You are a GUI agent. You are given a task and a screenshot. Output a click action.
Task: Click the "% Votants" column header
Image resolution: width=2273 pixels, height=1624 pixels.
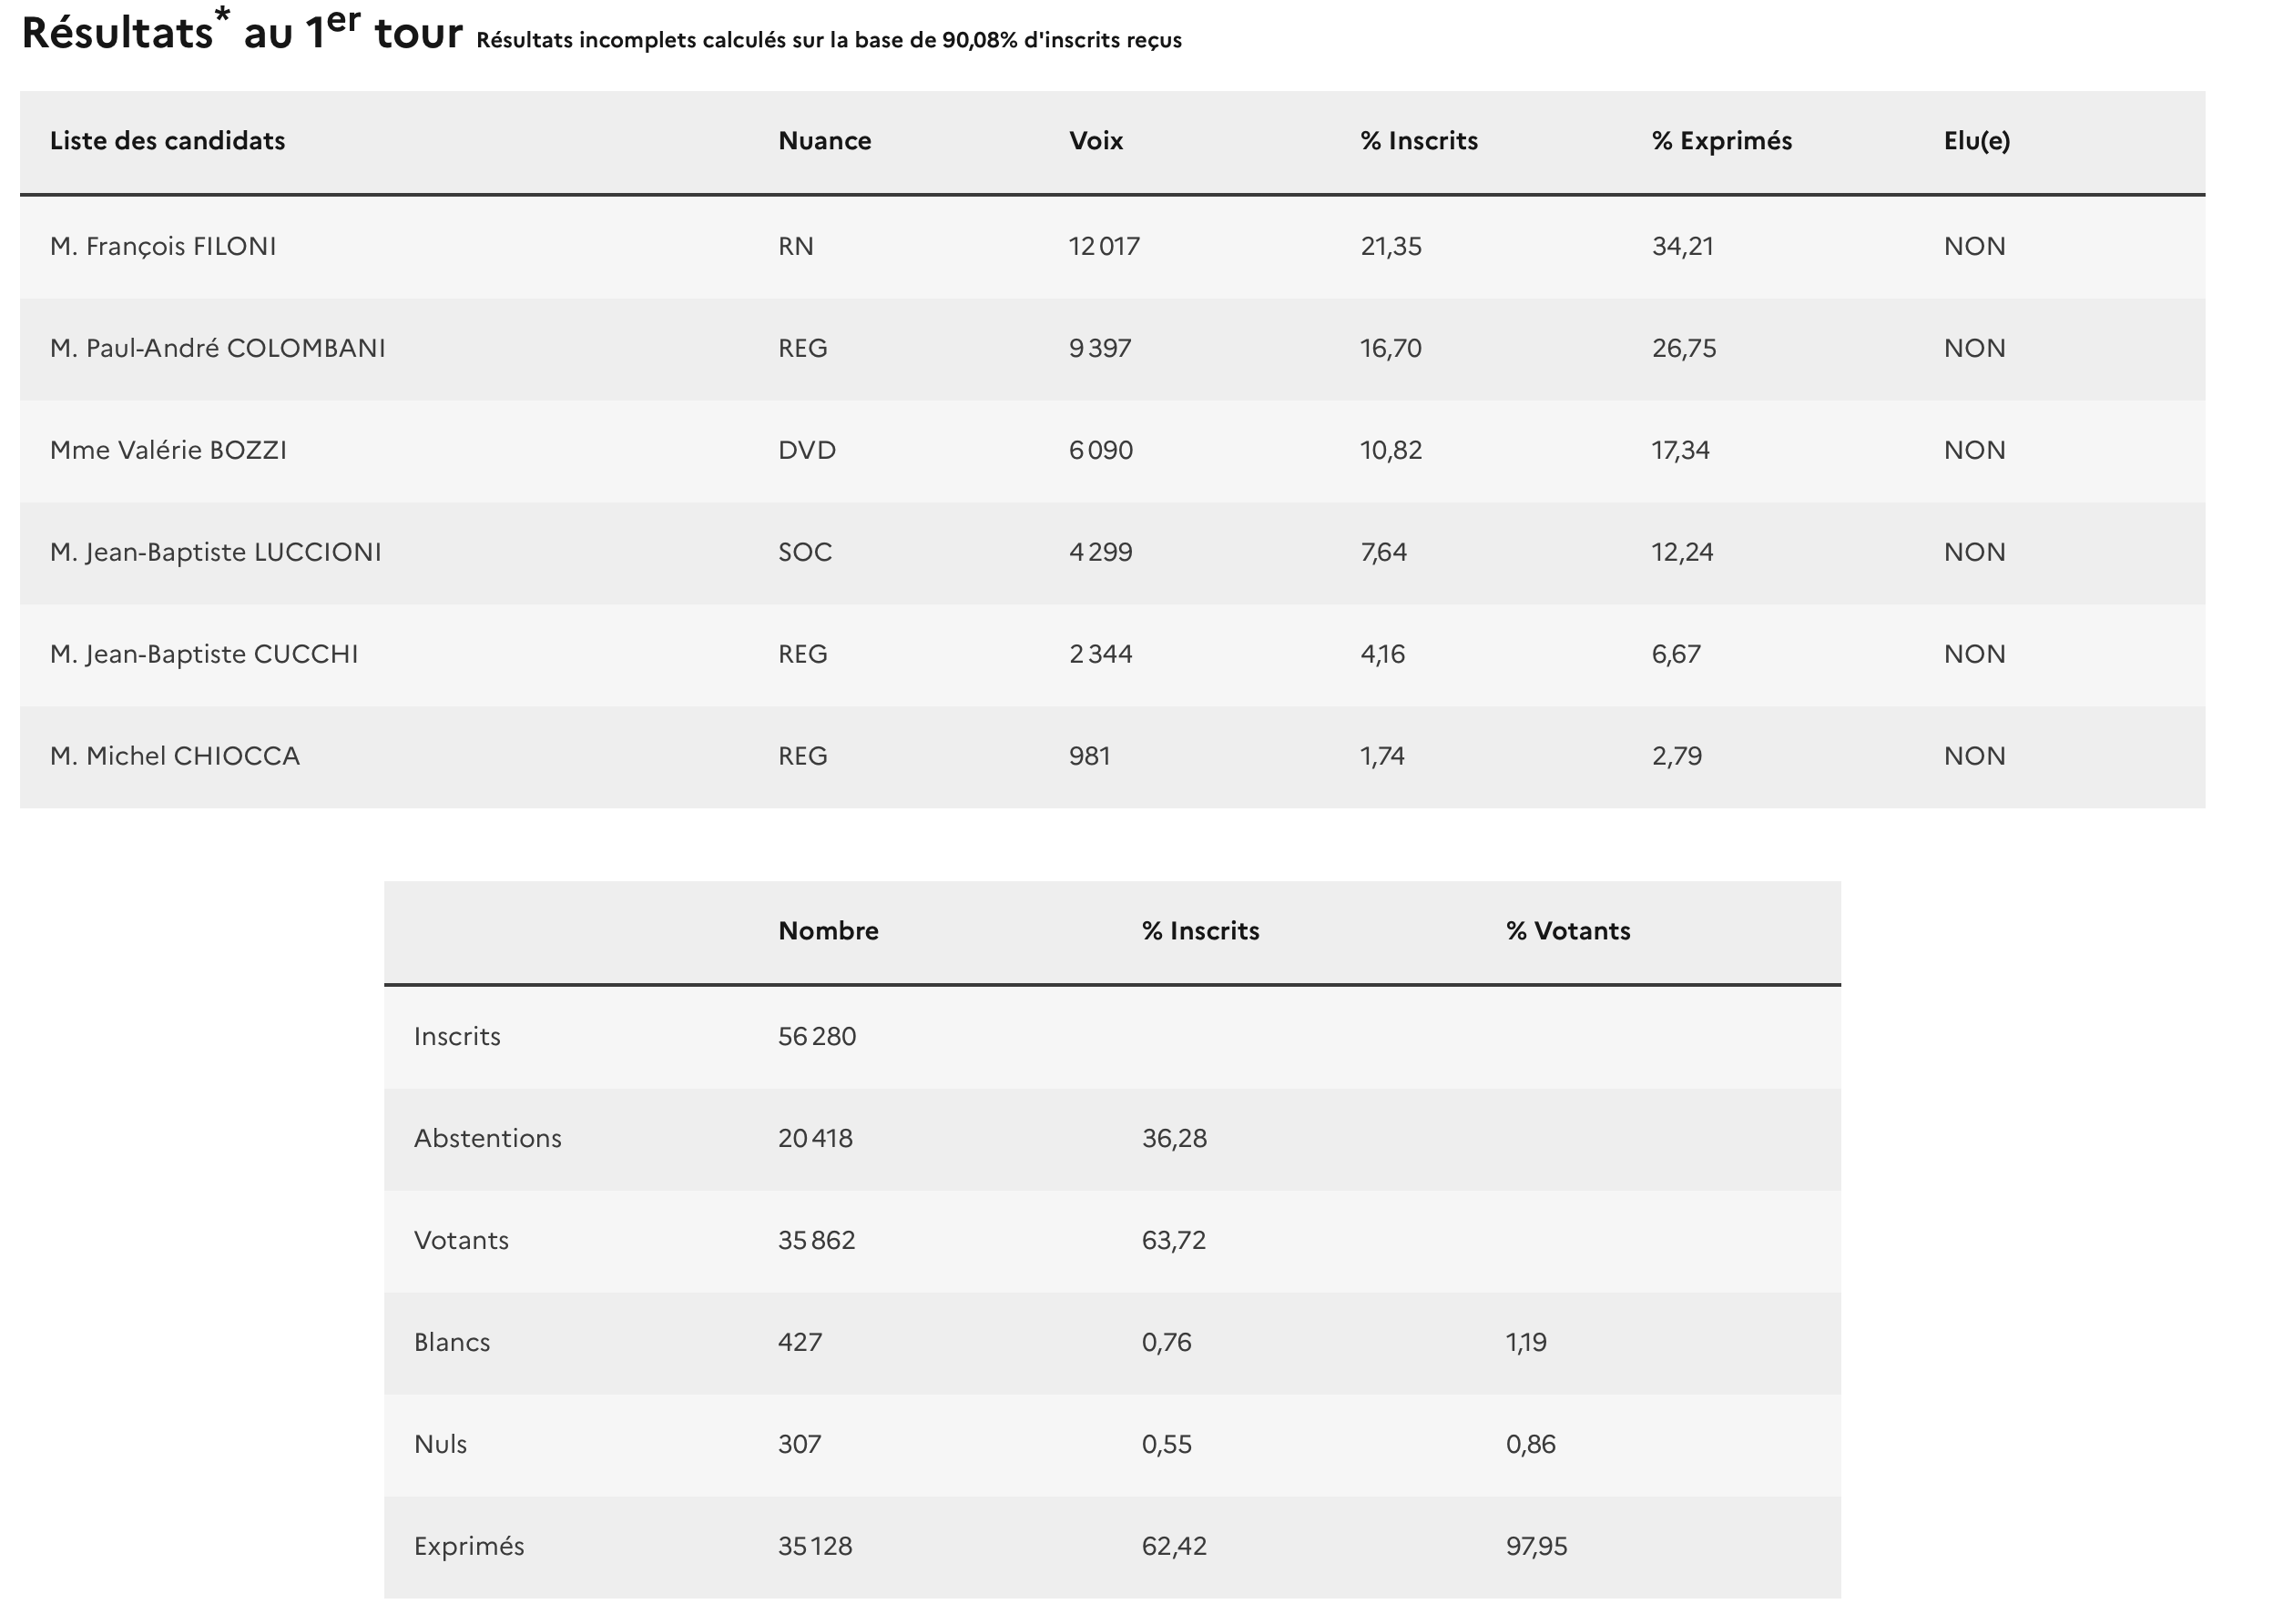1566,931
